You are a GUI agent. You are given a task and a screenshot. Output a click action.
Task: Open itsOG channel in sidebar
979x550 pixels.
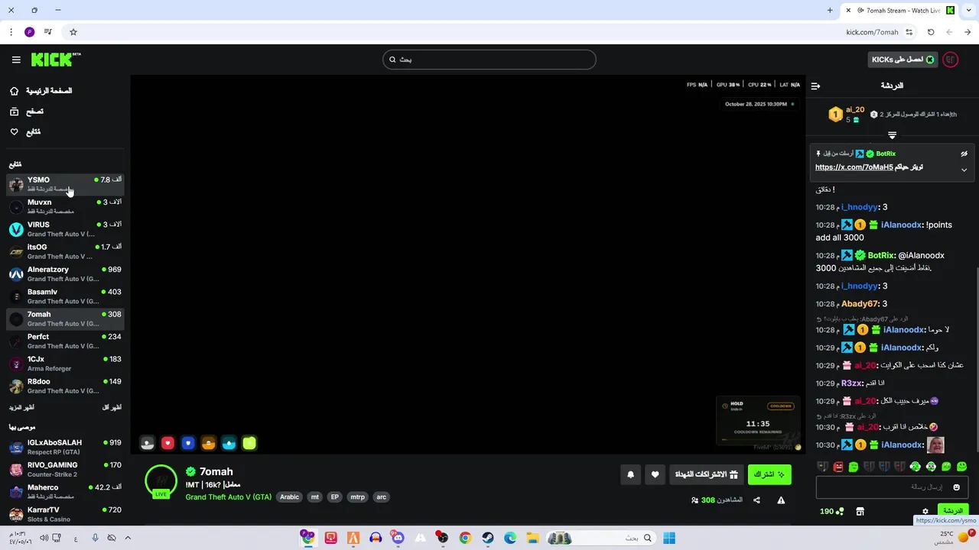(x=65, y=251)
